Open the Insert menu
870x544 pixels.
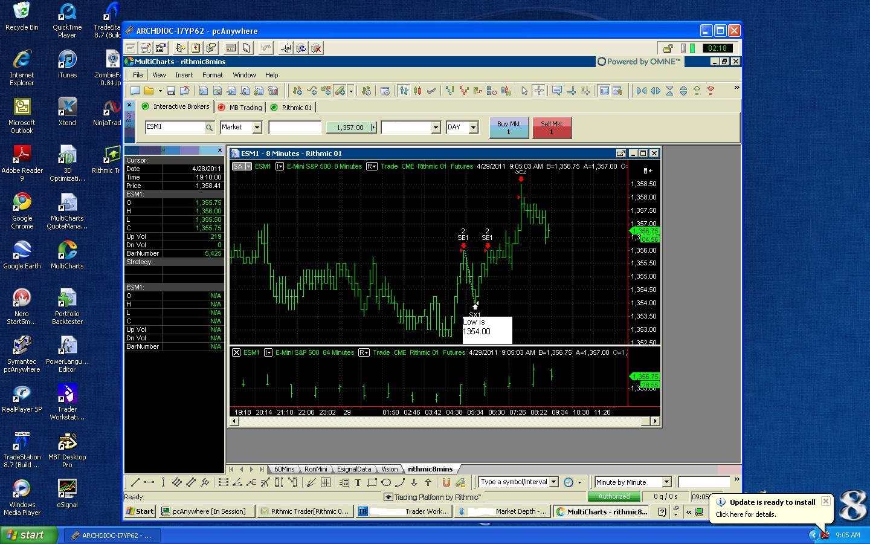[x=184, y=75]
